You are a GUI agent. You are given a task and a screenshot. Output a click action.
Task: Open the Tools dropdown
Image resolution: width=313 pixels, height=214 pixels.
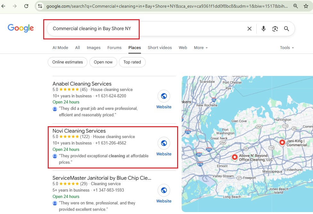click(286, 48)
